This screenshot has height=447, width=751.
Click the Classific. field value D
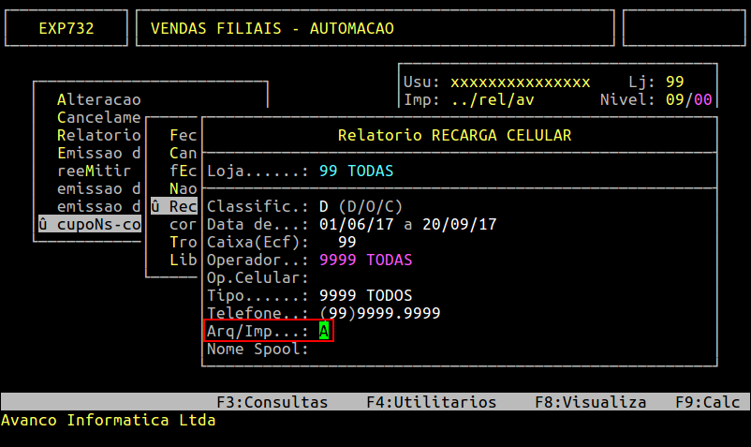[x=324, y=206]
